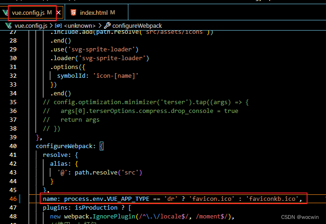The height and width of the screenshot is (224, 326).
Task: Click the /moment$/ regex on line 48
Action: tap(211, 217)
